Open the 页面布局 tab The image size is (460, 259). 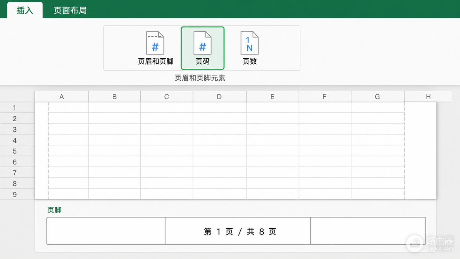coord(70,10)
